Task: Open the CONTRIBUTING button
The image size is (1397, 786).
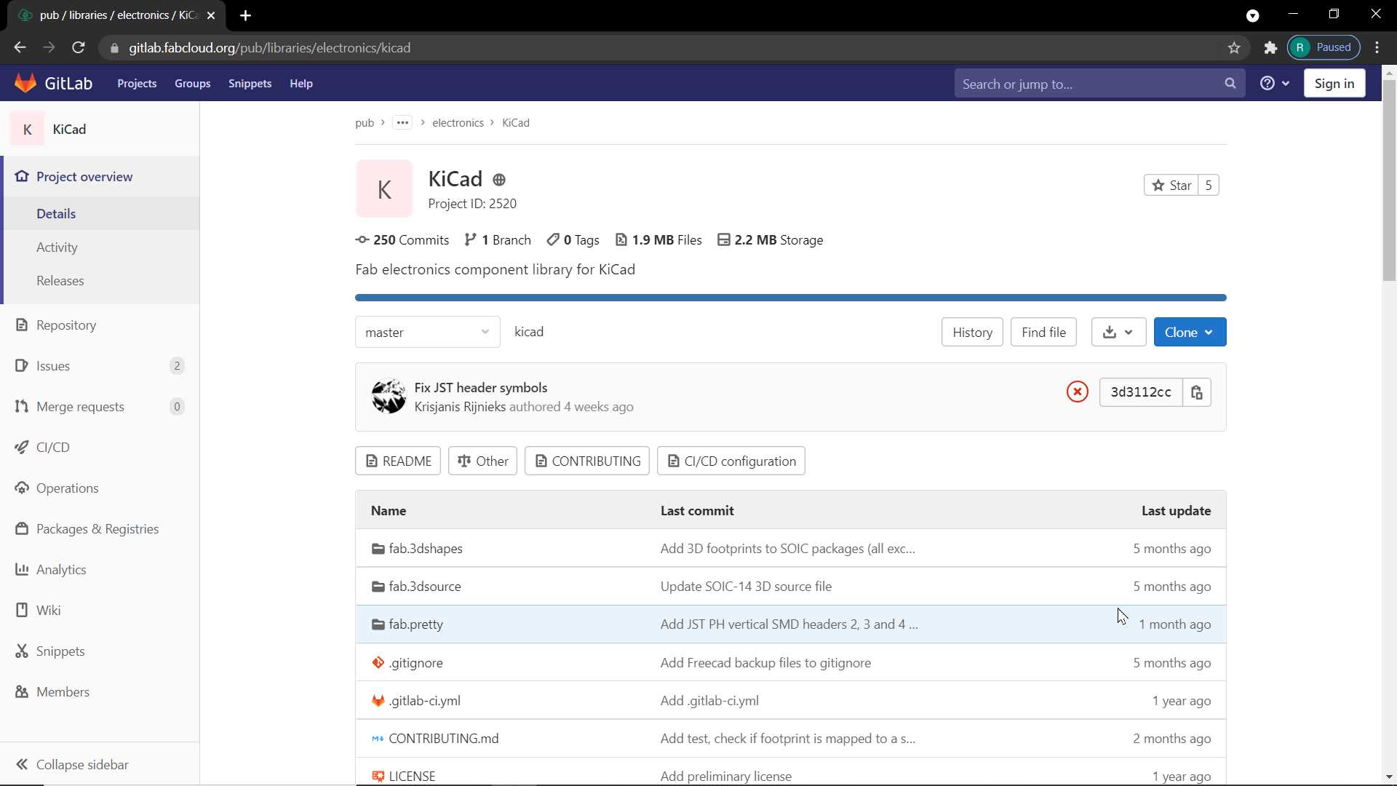Action: point(587,461)
